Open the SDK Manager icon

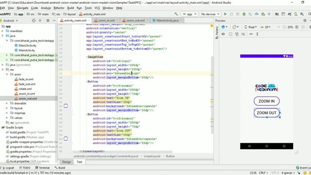pyautogui.click(x=302, y=14)
